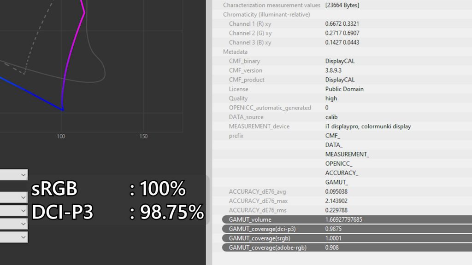This screenshot has height=265, width=472.
Task: Click the CMF_version value 3.8.9.3
Action: point(333,70)
